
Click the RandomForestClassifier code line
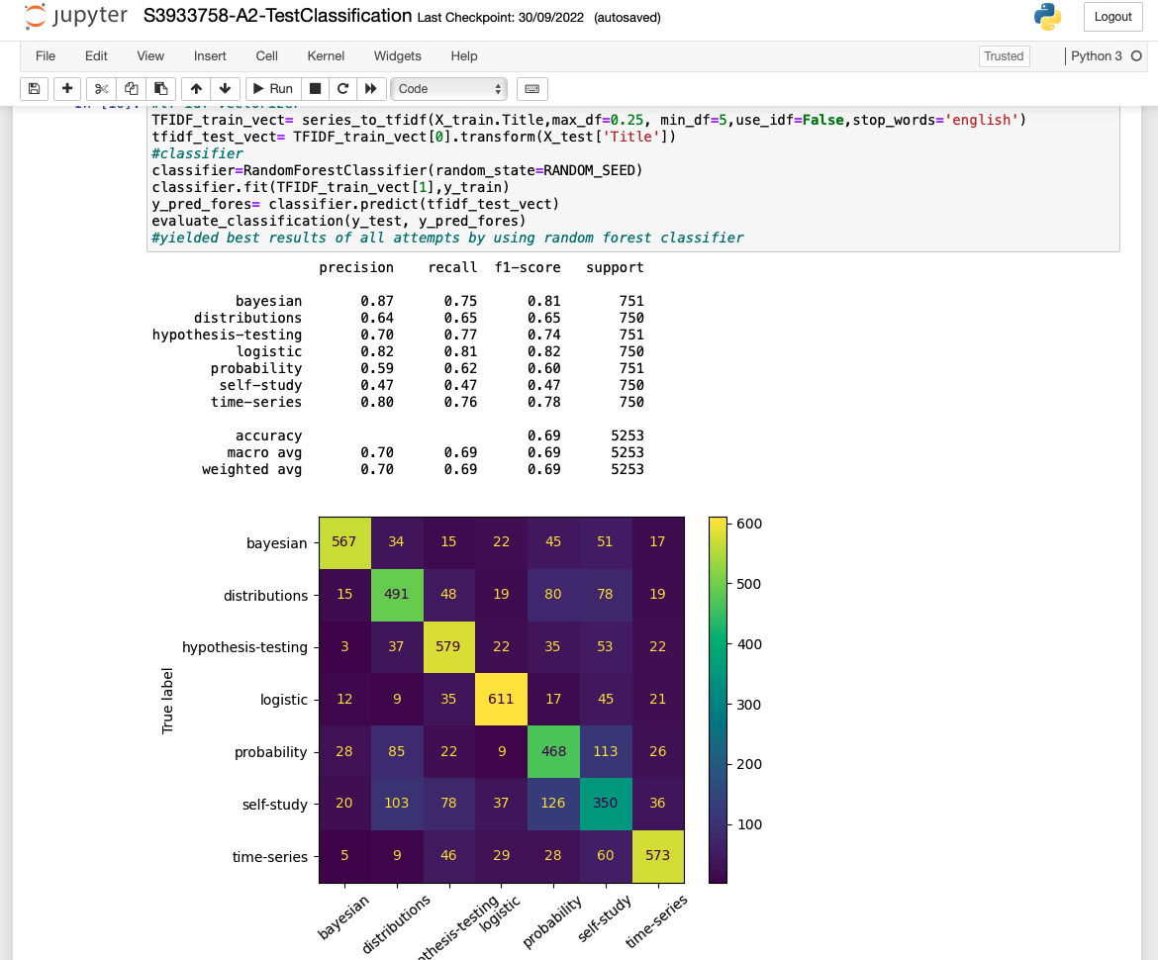[397, 170]
